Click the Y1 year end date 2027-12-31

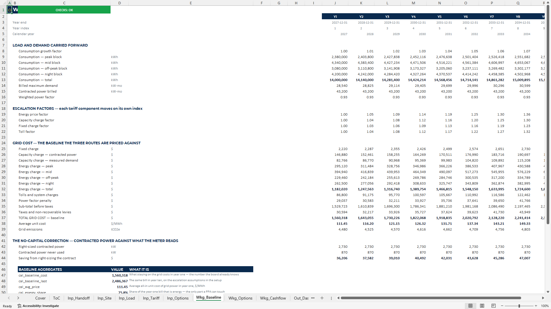coord(339,22)
